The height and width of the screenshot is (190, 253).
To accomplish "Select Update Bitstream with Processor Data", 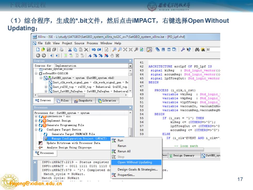I will pyautogui.click(x=73, y=143).
